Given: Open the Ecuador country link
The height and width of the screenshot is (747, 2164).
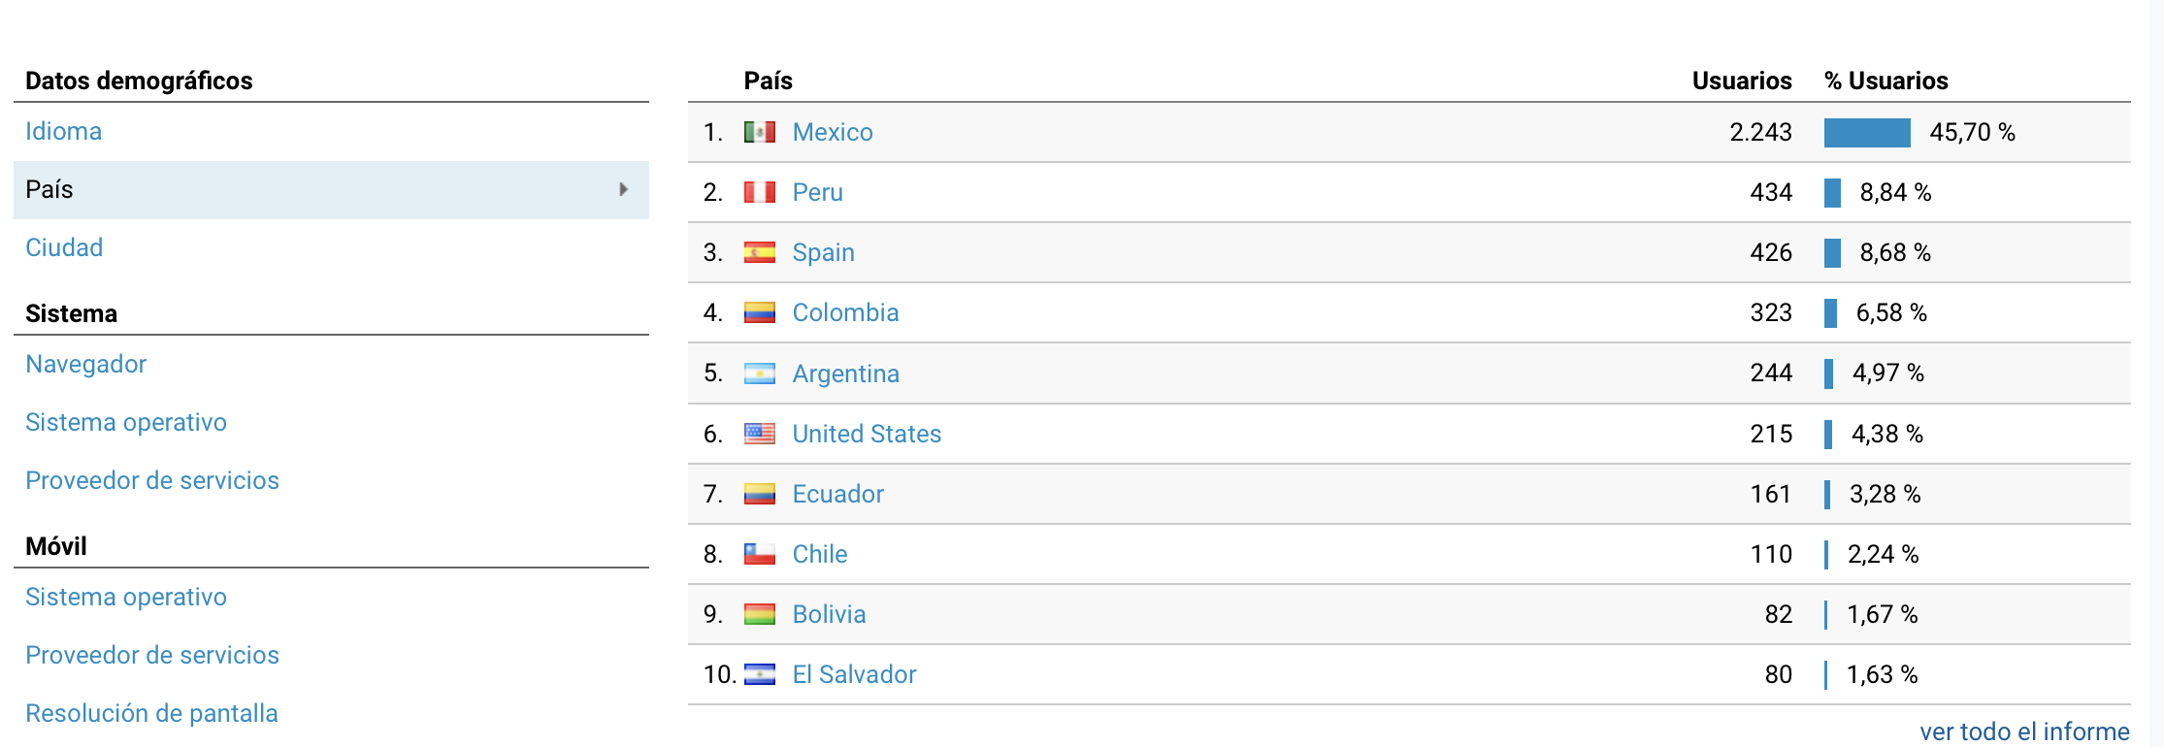Looking at the screenshot, I should pyautogui.click(x=837, y=494).
